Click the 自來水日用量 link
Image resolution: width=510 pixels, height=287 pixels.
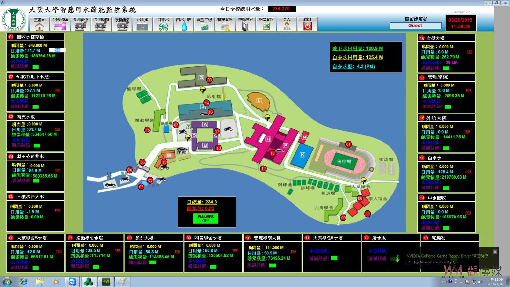357,57
